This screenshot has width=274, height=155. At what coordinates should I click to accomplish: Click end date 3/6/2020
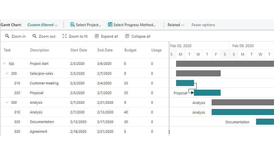[104, 64]
